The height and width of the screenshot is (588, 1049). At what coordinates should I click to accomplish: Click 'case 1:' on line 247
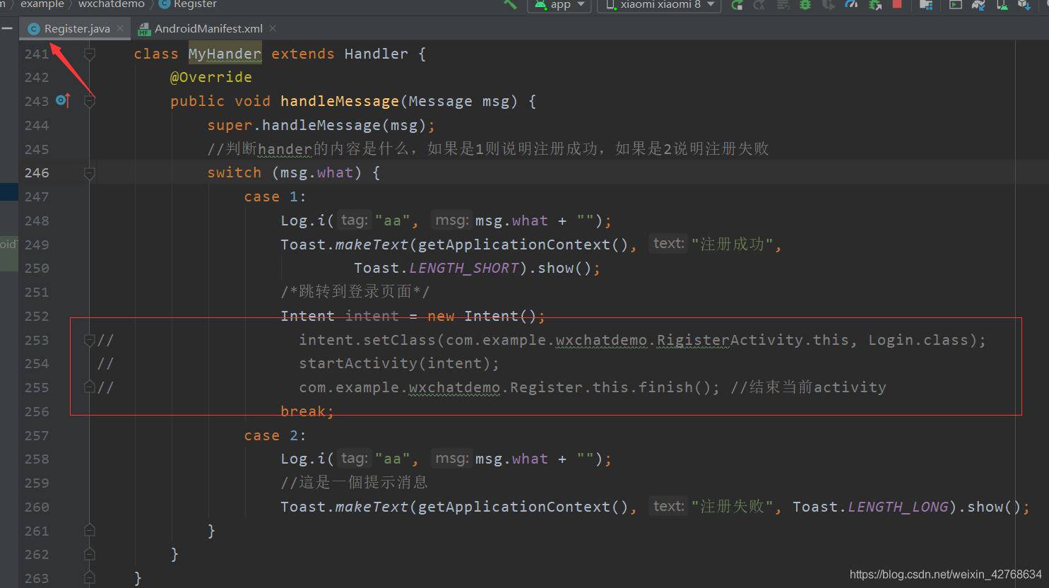[275, 196]
